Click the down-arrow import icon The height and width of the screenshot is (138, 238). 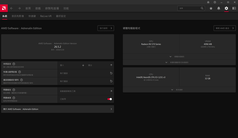click(83, 65)
